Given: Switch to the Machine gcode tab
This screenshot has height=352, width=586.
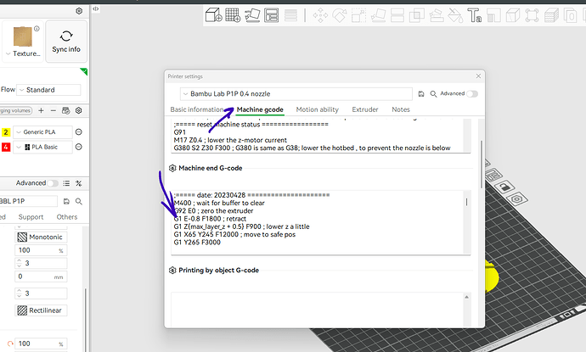Looking at the screenshot, I should (x=260, y=109).
